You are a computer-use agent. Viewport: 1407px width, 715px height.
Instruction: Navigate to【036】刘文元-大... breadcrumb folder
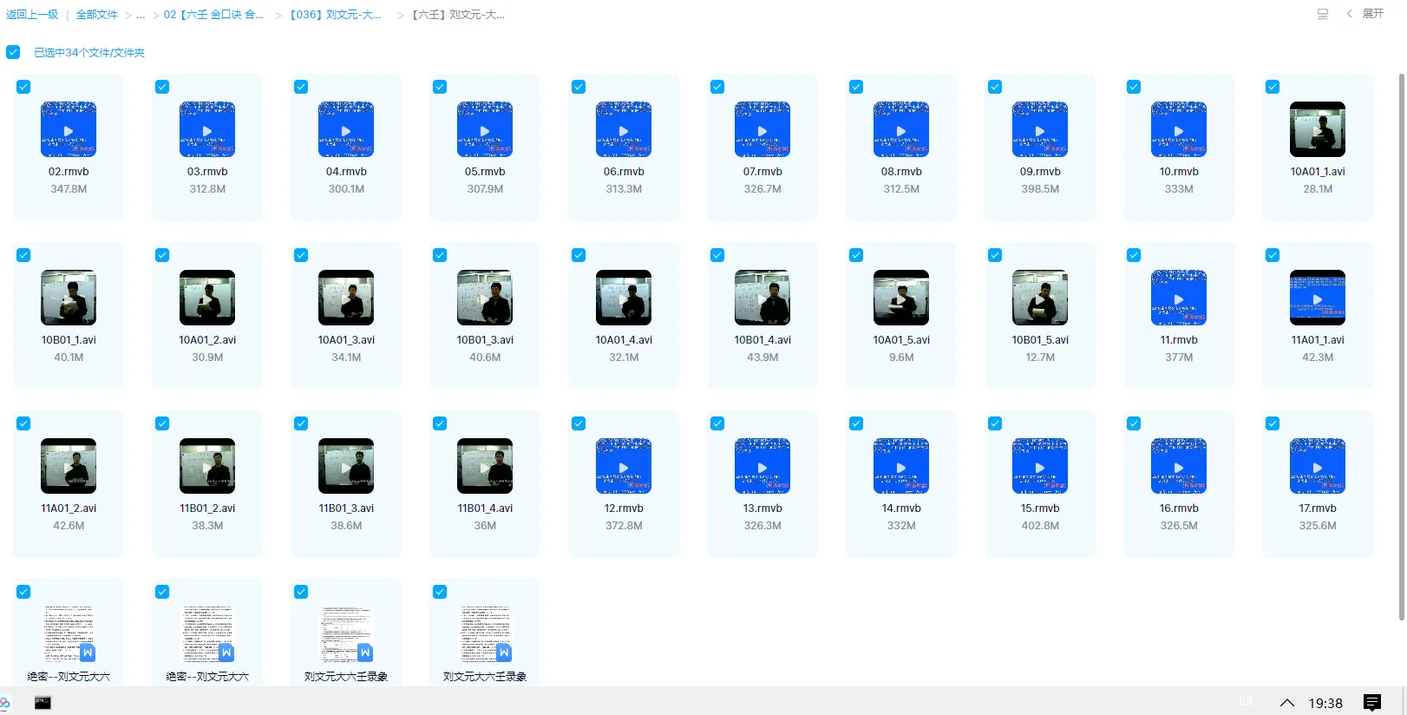[335, 15]
